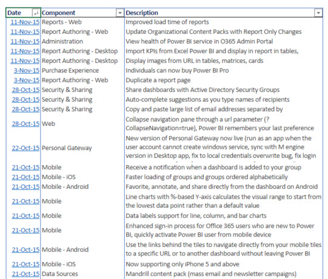The image size is (328, 279).
Task: Select cell 'Copy and paste large list of email addresses'
Action: point(224,109)
